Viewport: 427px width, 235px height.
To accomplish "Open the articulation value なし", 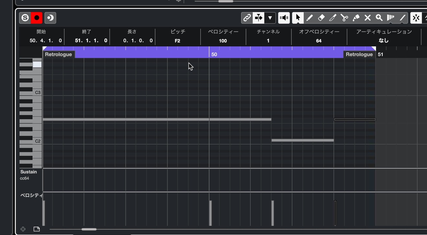I will pyautogui.click(x=383, y=40).
